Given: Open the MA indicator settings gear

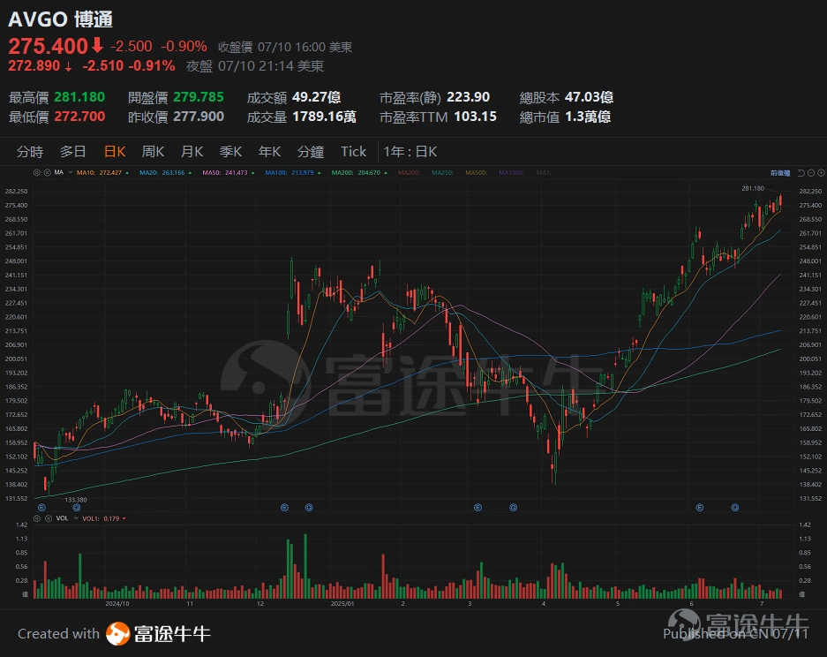Looking at the screenshot, I should point(37,173).
